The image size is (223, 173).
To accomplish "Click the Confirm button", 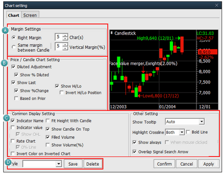I will pos(165,164).
